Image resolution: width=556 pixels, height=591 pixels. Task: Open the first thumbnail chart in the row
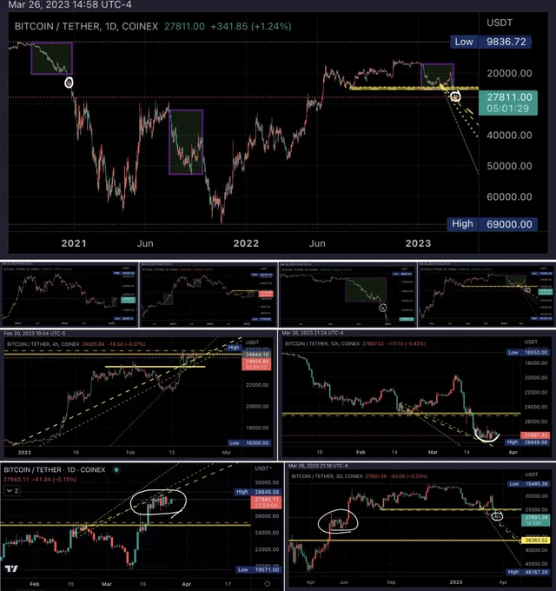click(69, 295)
